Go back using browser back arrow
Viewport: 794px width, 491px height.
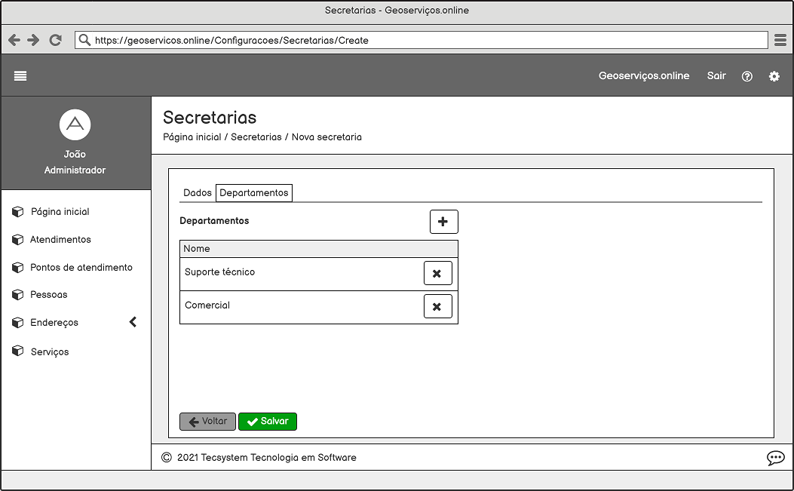(14, 40)
